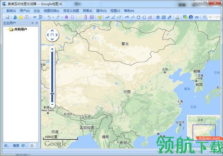Pan the map right with arrow

click(x=56, y=35)
